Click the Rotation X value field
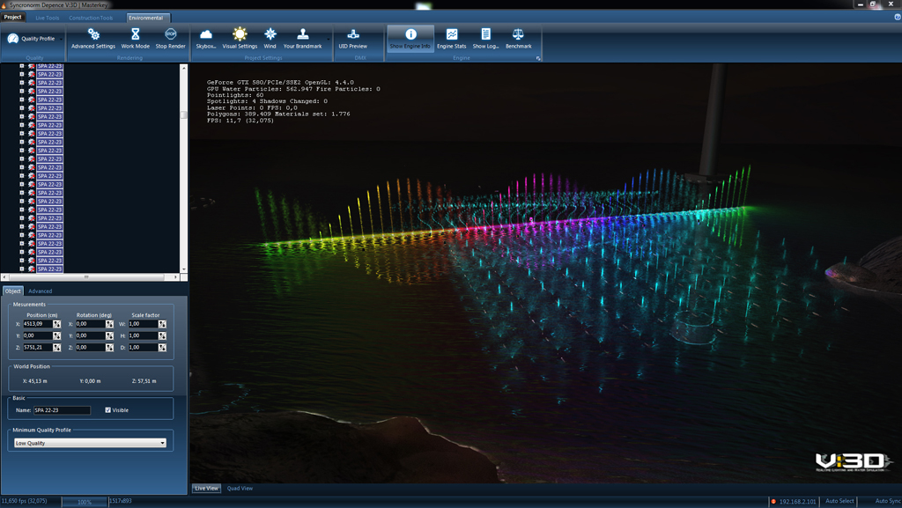 91,324
